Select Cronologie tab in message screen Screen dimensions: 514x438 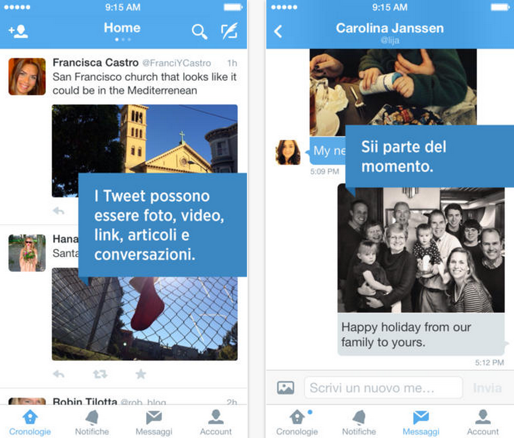click(297, 423)
